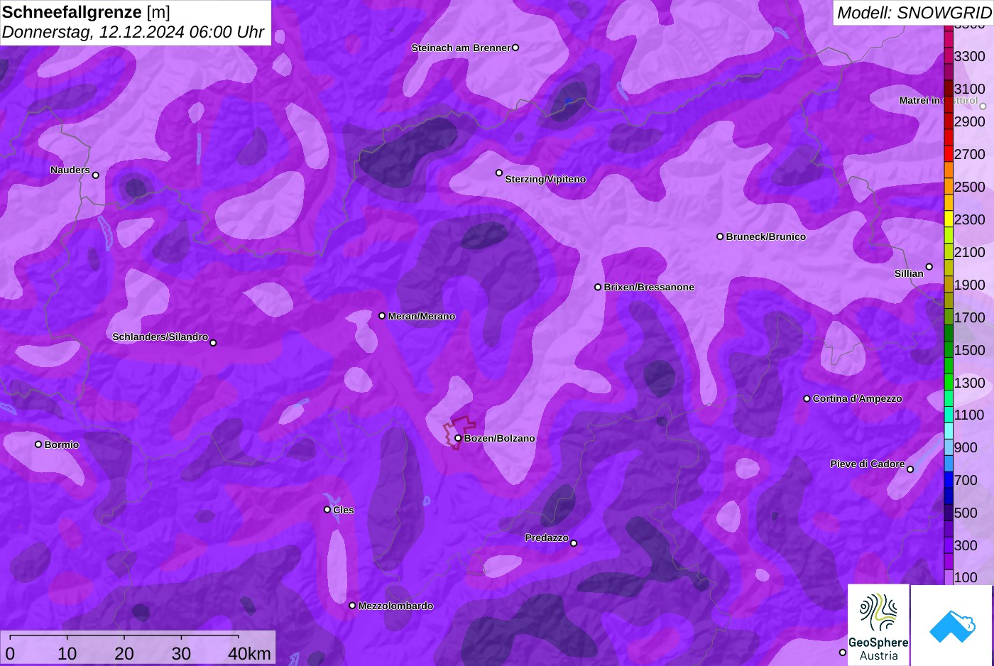This screenshot has width=994, height=666.
Task: Click the Cortina d'Ampezzo marker
Action: click(807, 399)
